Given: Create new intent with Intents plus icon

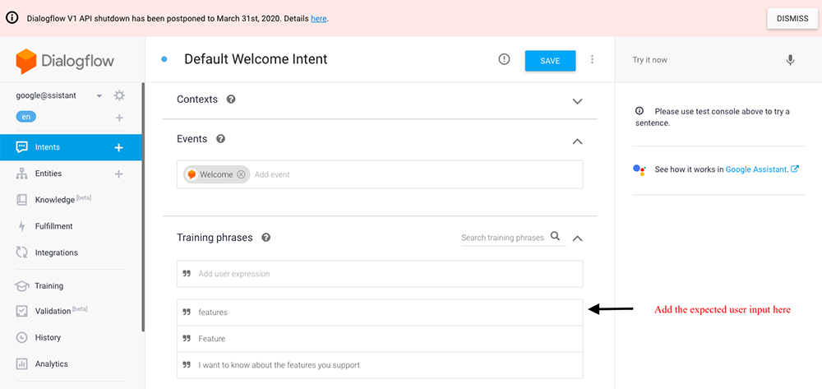Looking at the screenshot, I should (119, 147).
